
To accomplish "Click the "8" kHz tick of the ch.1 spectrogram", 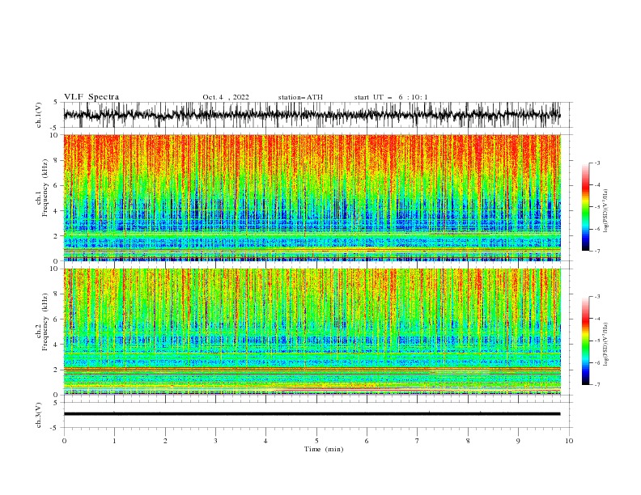I will pyautogui.click(x=57, y=160).
